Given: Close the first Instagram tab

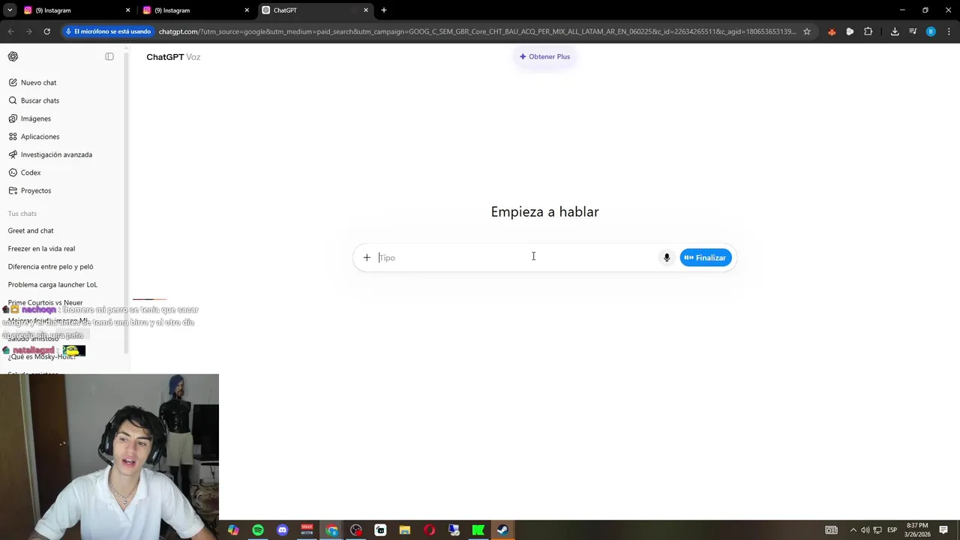Looking at the screenshot, I should [127, 10].
